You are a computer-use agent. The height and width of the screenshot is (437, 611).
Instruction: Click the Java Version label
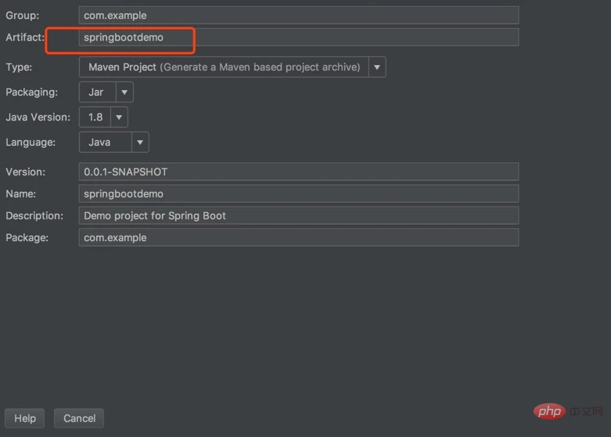point(38,117)
